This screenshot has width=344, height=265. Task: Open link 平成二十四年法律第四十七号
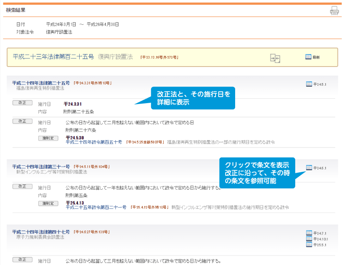point(41,232)
